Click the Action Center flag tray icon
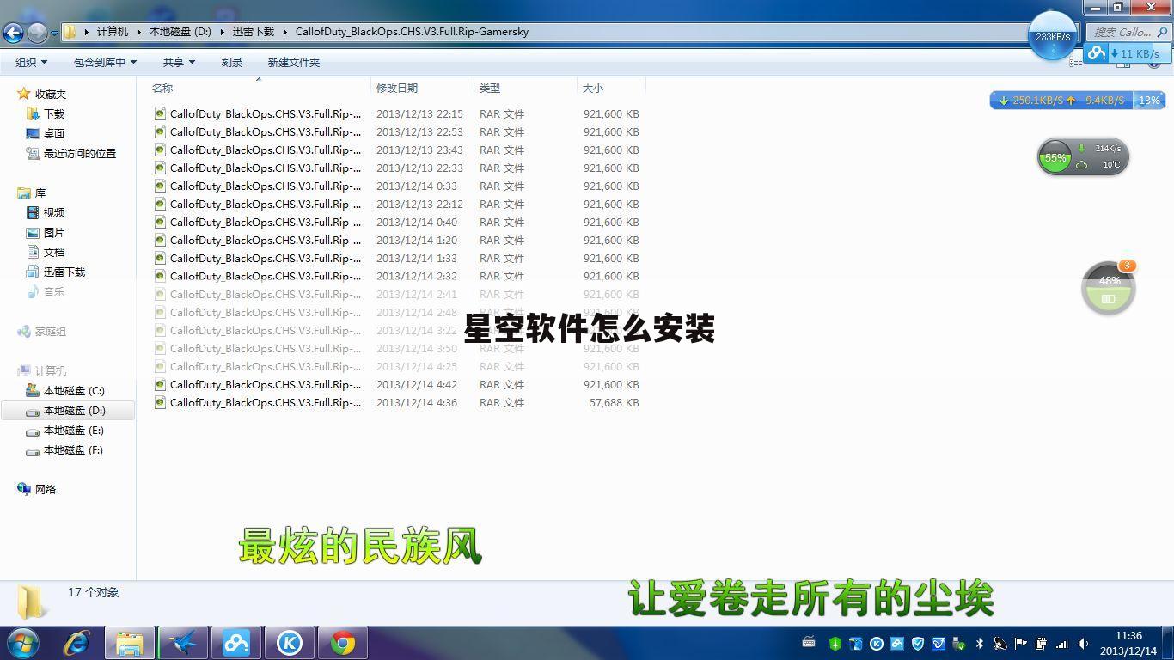 tap(1021, 643)
